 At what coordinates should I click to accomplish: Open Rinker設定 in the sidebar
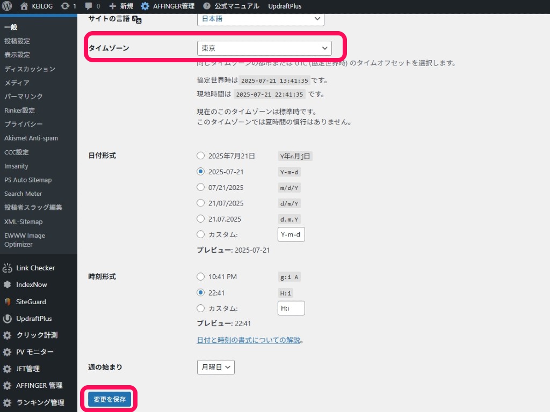[20, 111]
